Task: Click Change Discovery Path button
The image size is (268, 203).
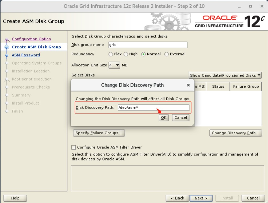Action: point(236,133)
